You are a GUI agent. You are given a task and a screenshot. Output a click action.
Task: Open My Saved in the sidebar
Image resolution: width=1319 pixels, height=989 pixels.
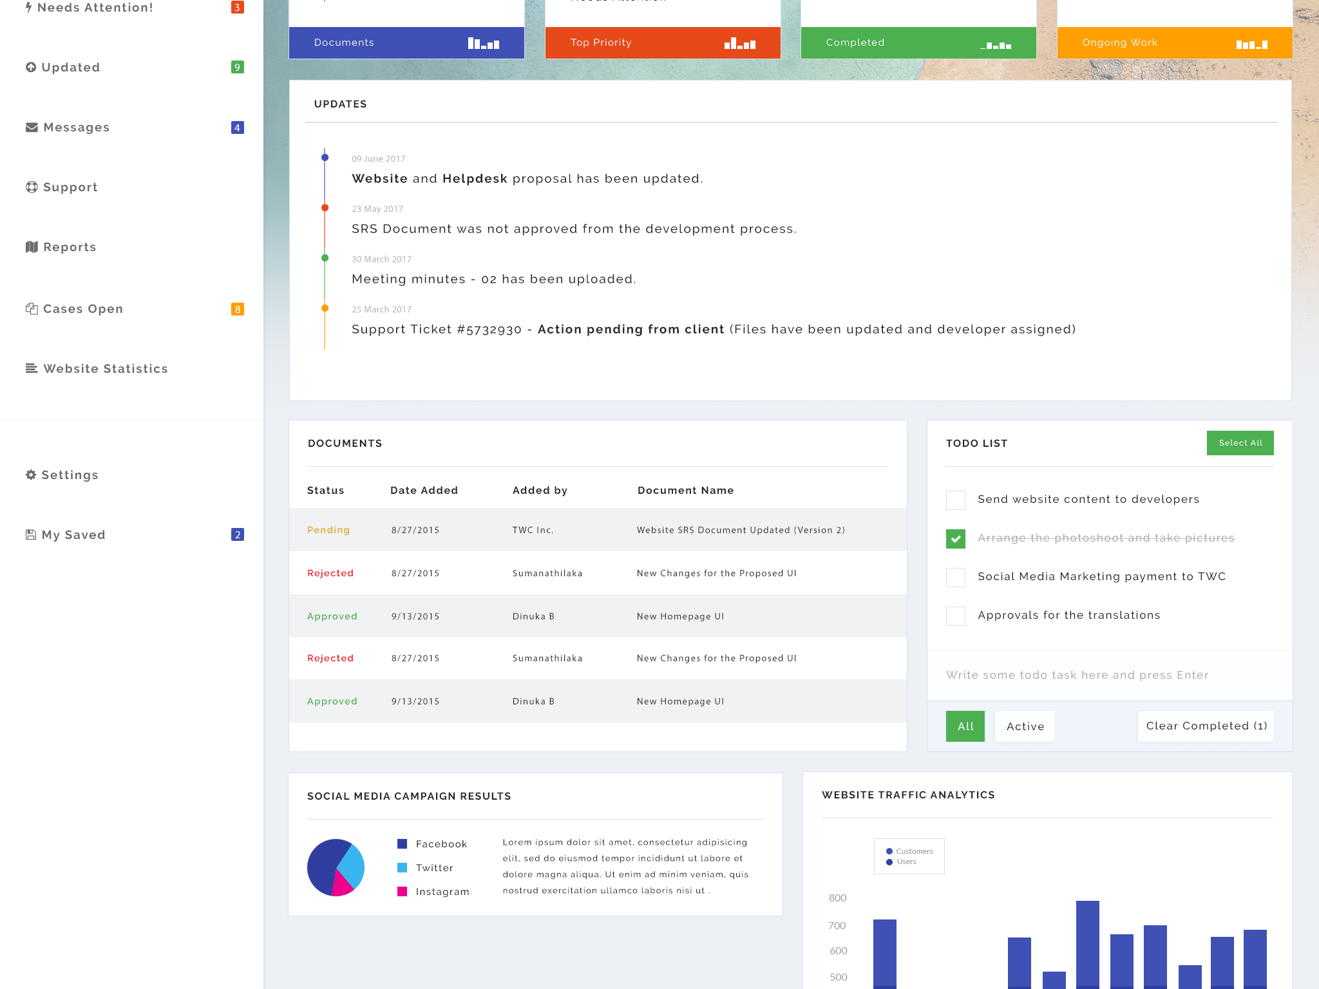73,535
